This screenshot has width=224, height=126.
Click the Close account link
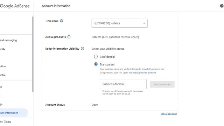point(169,114)
